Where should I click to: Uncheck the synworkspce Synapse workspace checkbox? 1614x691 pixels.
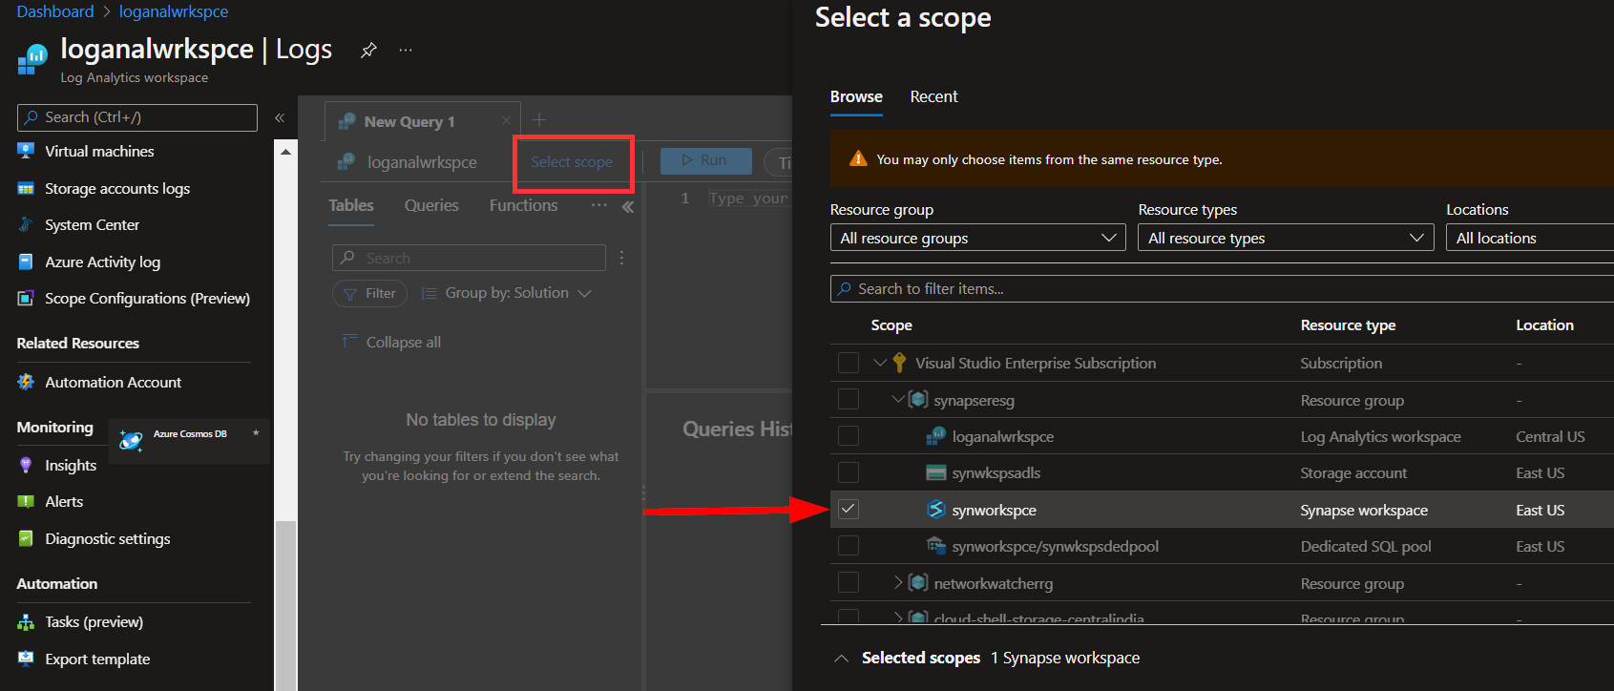(849, 510)
